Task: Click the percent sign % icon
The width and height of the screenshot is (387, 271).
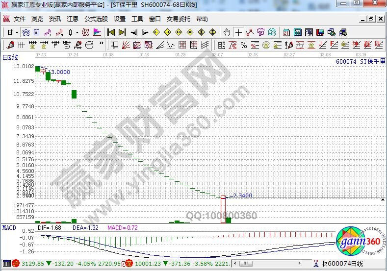Action: 244,45
